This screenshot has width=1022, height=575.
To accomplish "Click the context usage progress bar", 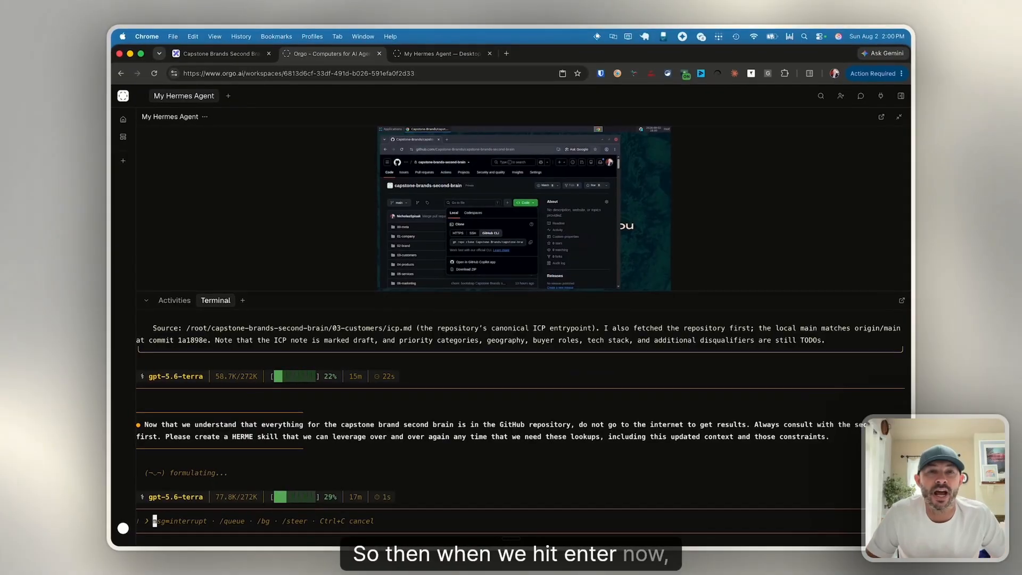I will pyautogui.click(x=295, y=497).
